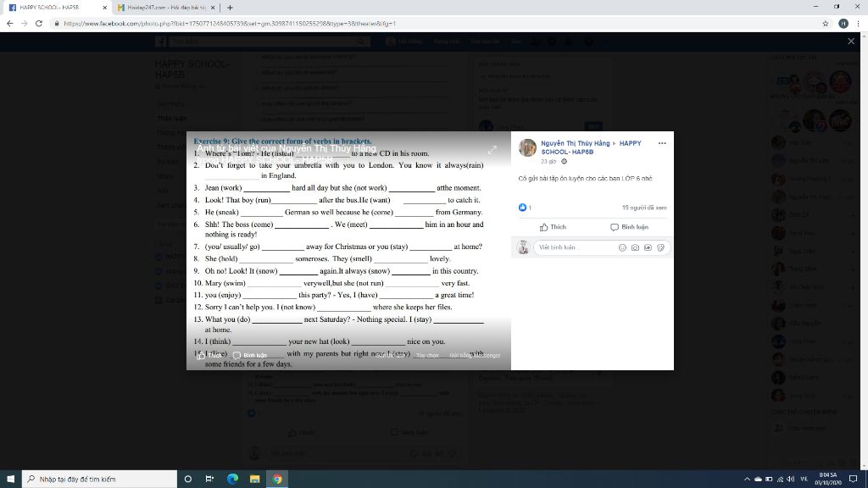Open the "19 người đã xem" viewers list

click(644, 208)
